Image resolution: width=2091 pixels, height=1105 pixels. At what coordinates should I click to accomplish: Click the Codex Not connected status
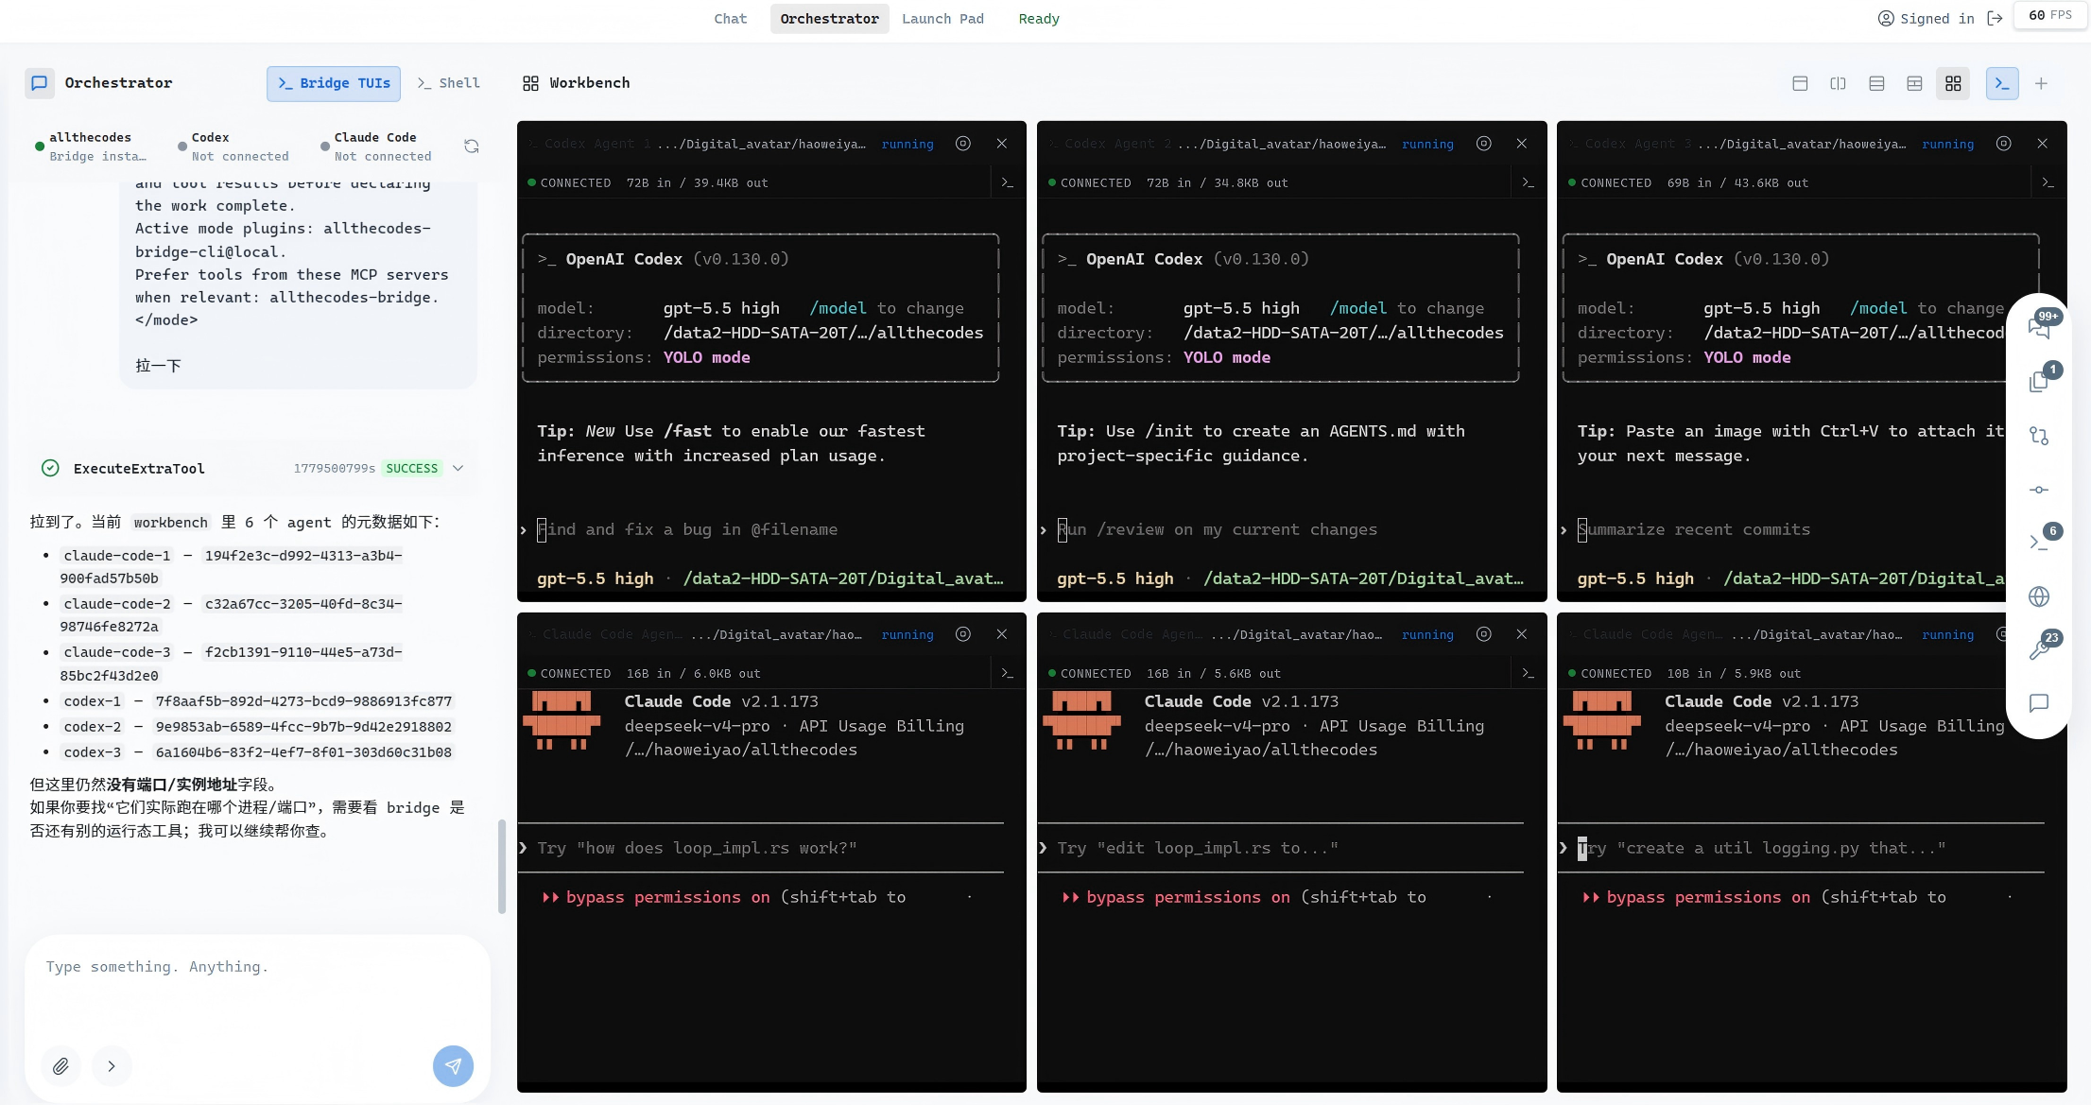[x=233, y=147]
